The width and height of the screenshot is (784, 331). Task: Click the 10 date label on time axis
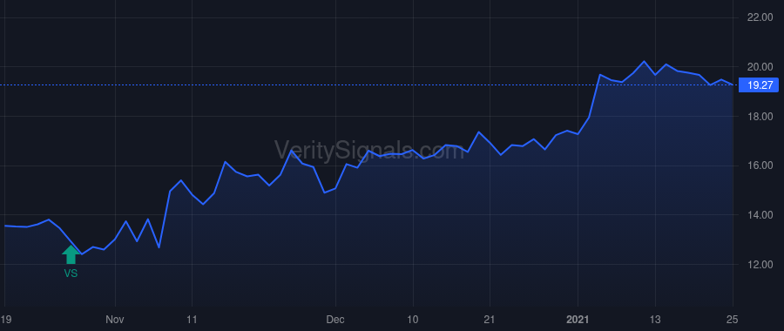point(413,319)
